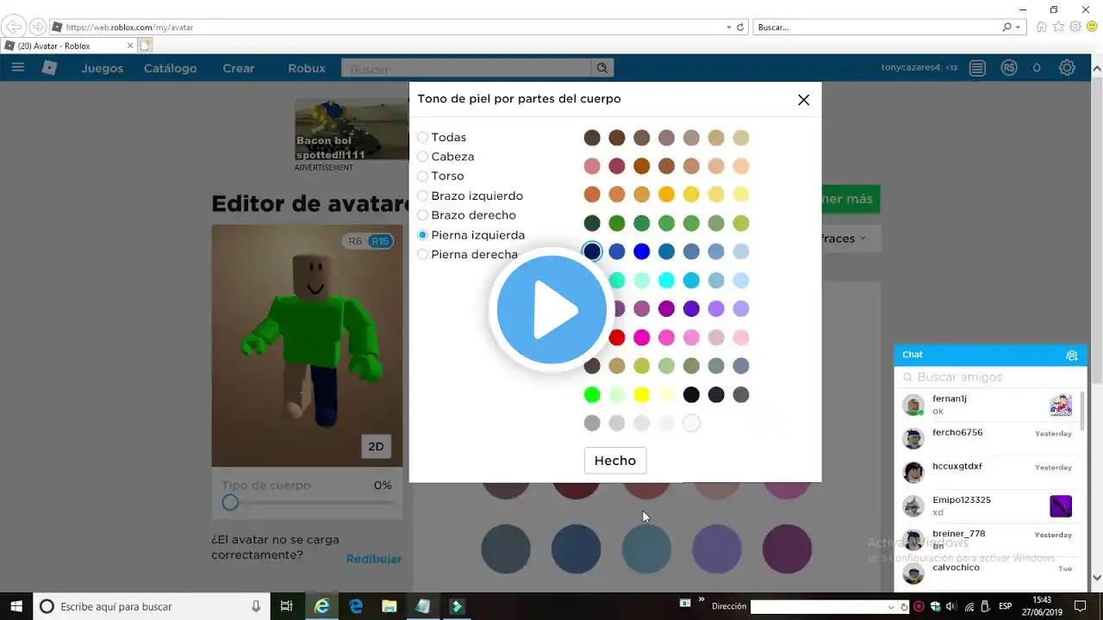The image size is (1103, 620).
Task: Click the Robux currency icon
Action: pos(1009,68)
